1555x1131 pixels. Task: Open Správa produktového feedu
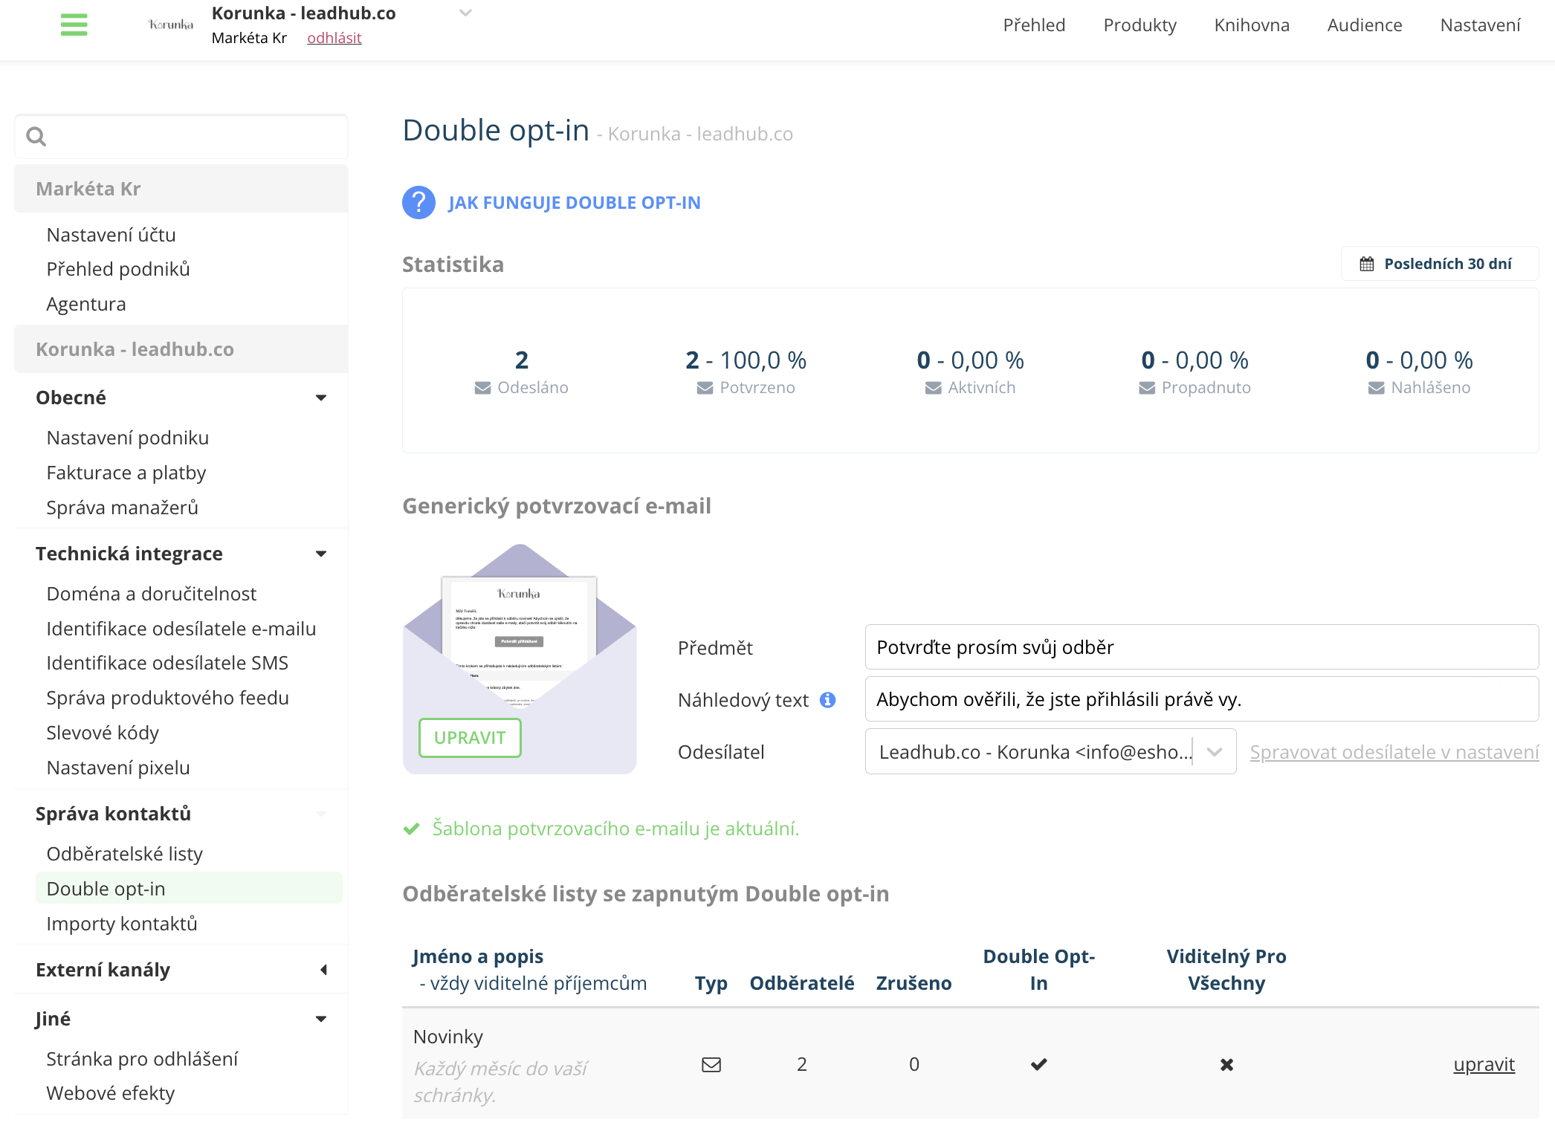pos(167,698)
